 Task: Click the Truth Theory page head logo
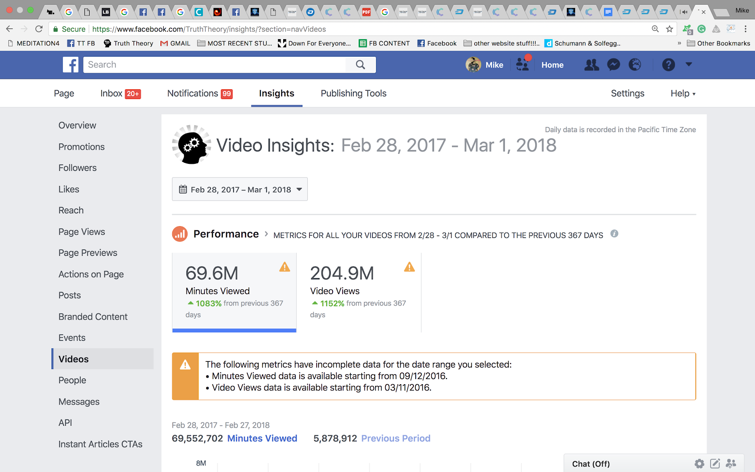pyautogui.click(x=191, y=144)
